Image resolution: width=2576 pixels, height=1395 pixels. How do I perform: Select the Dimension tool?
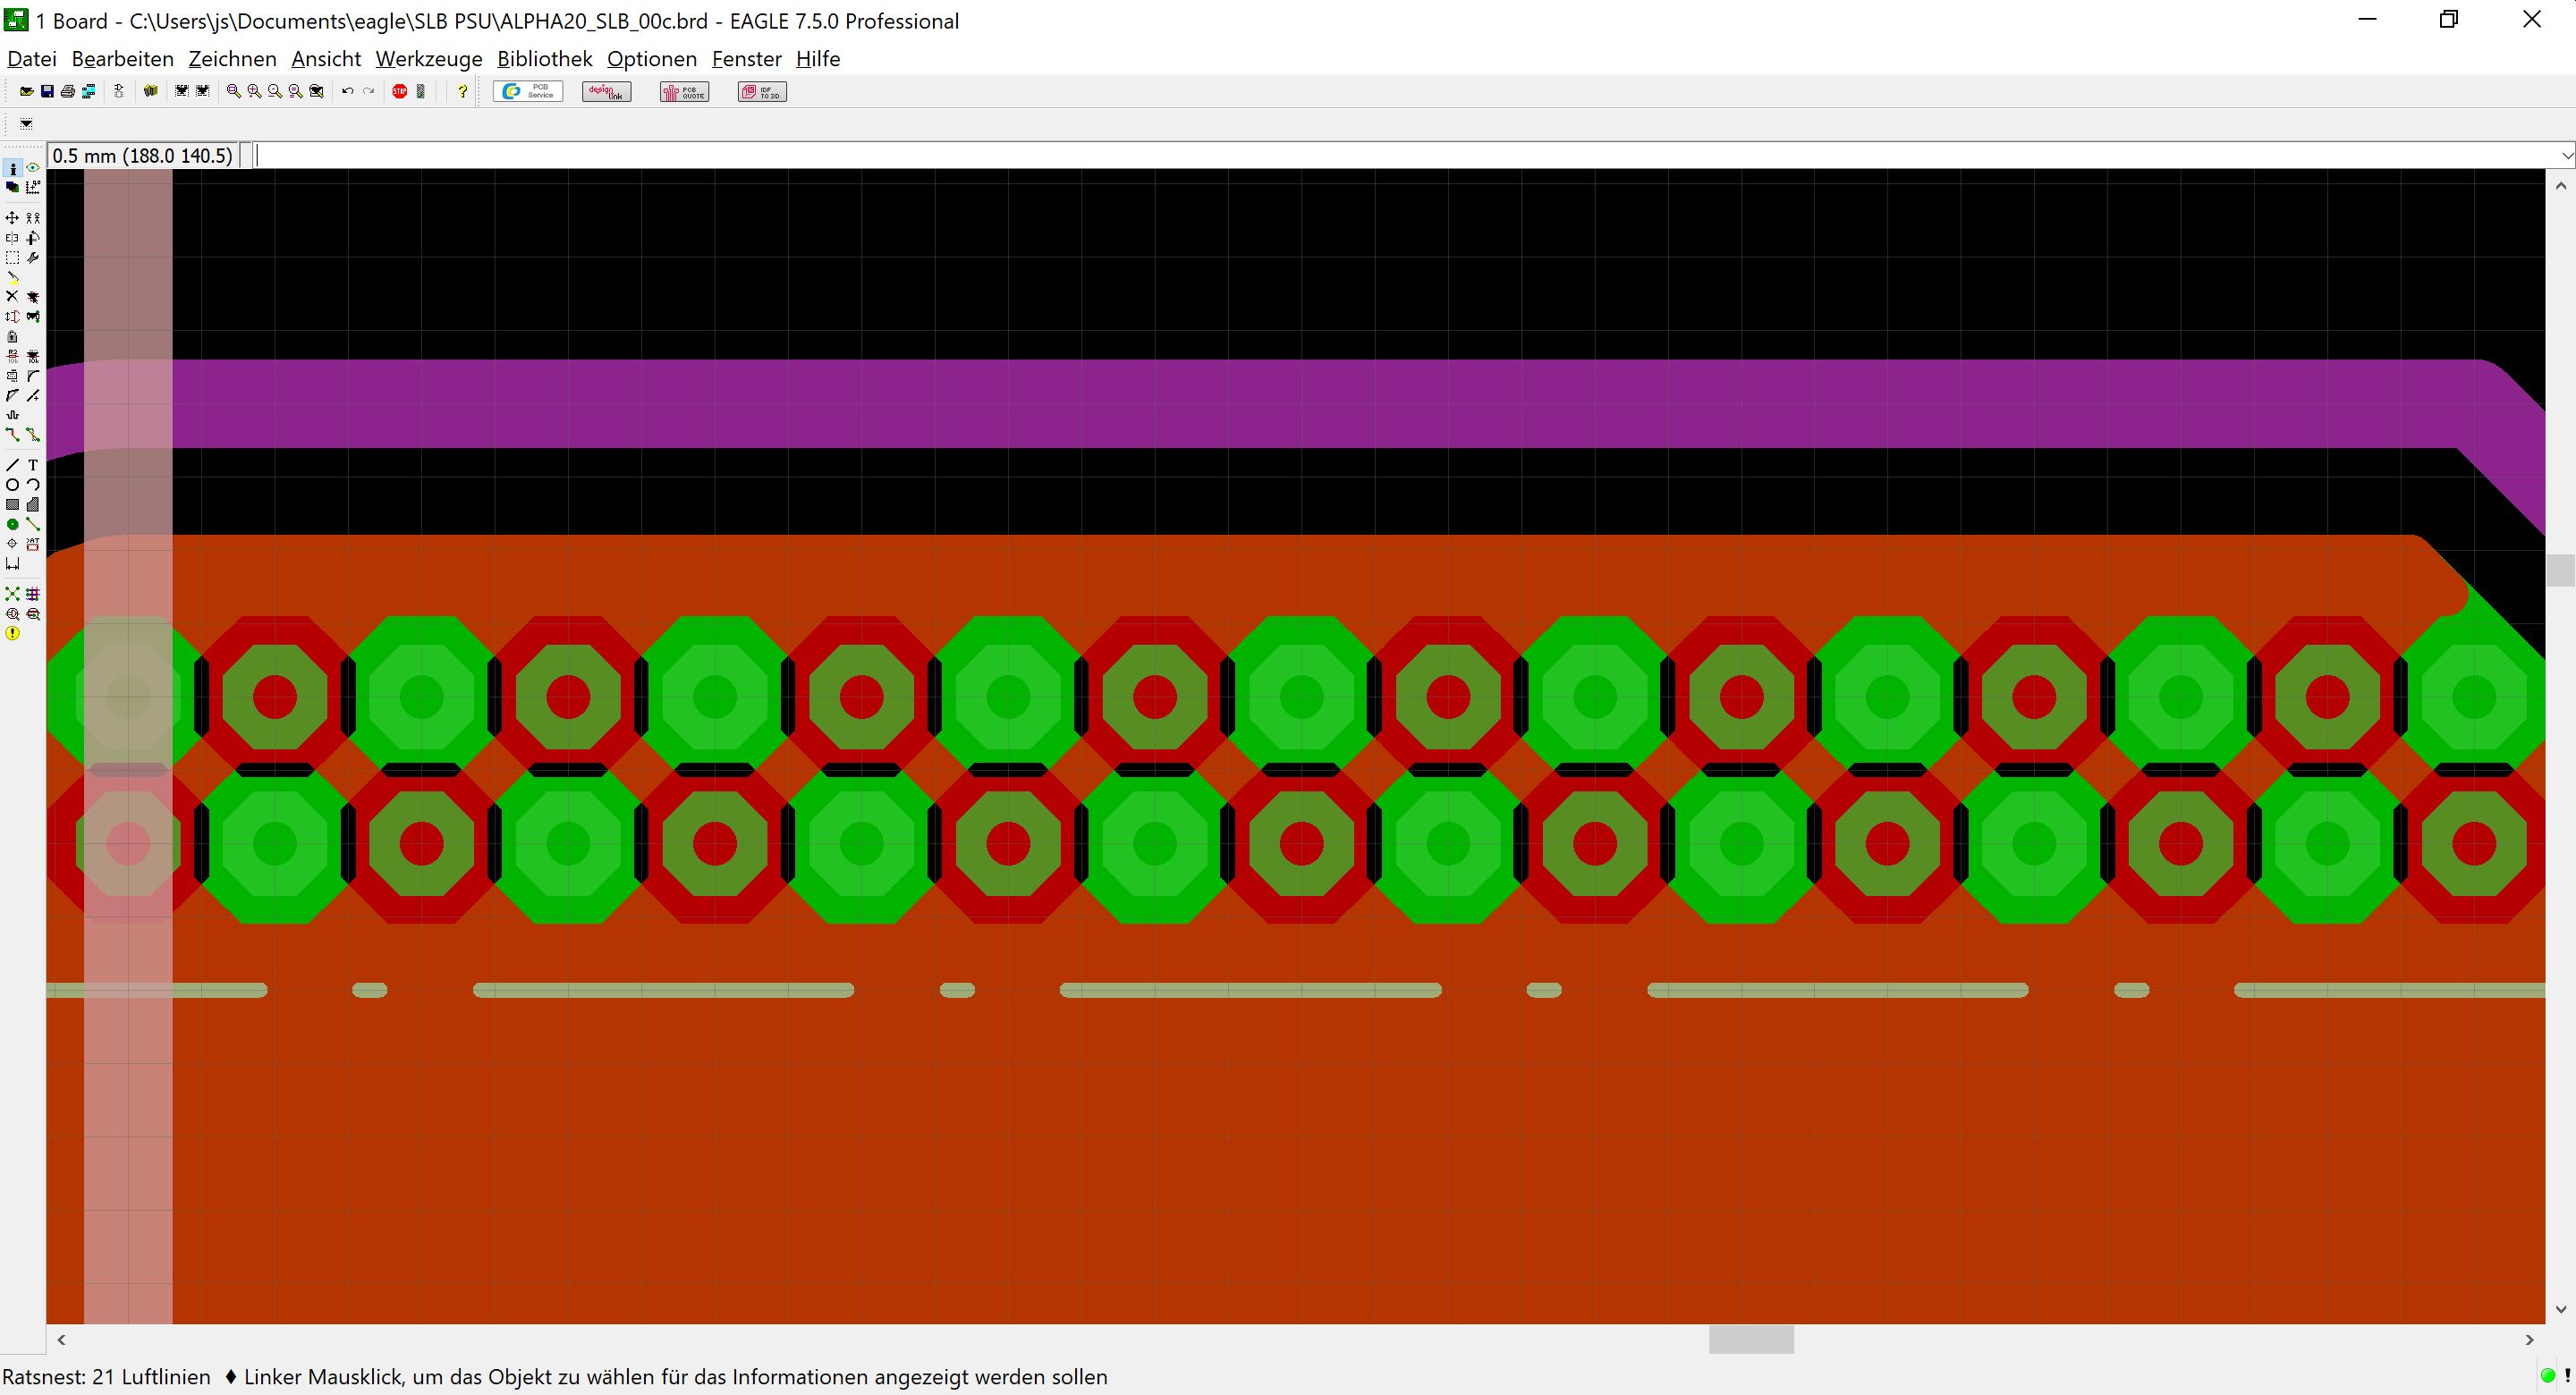(x=12, y=565)
